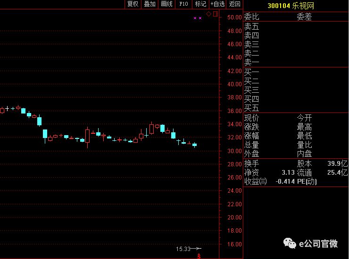Click the 涨幅 change percent label
The height and width of the screenshot is (259, 349).
click(x=251, y=136)
